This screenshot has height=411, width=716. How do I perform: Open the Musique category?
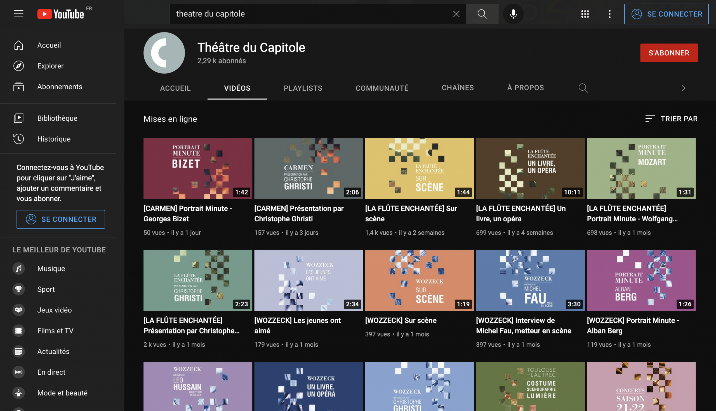point(51,268)
